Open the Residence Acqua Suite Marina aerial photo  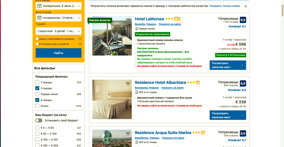pos(112,138)
